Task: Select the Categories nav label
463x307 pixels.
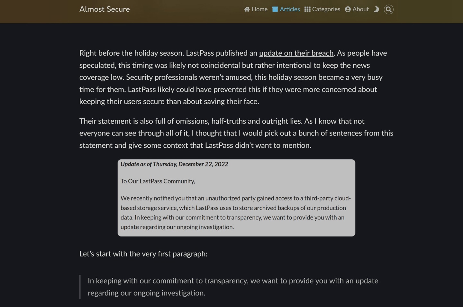Action: point(326,9)
